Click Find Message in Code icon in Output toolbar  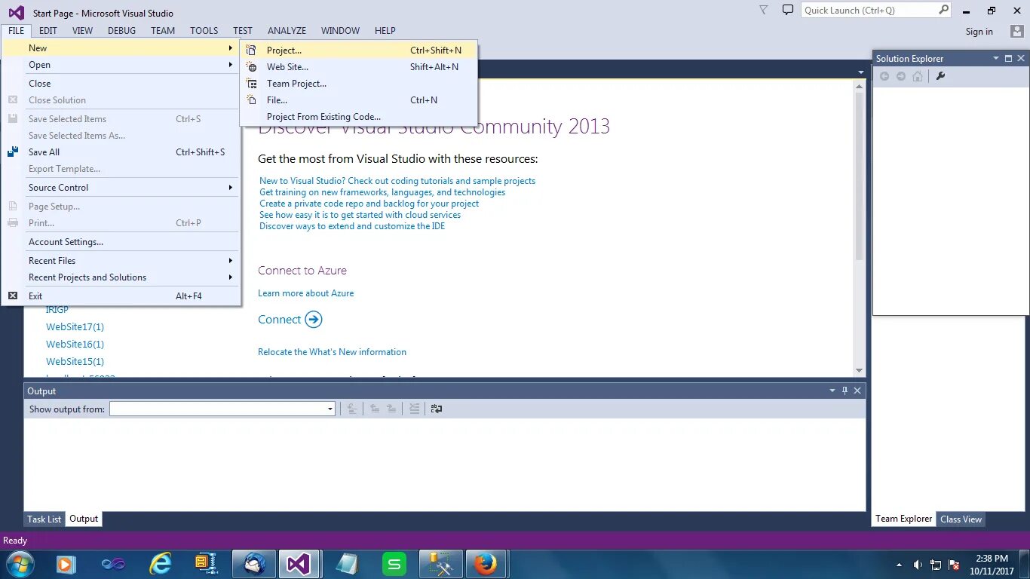tap(351, 409)
